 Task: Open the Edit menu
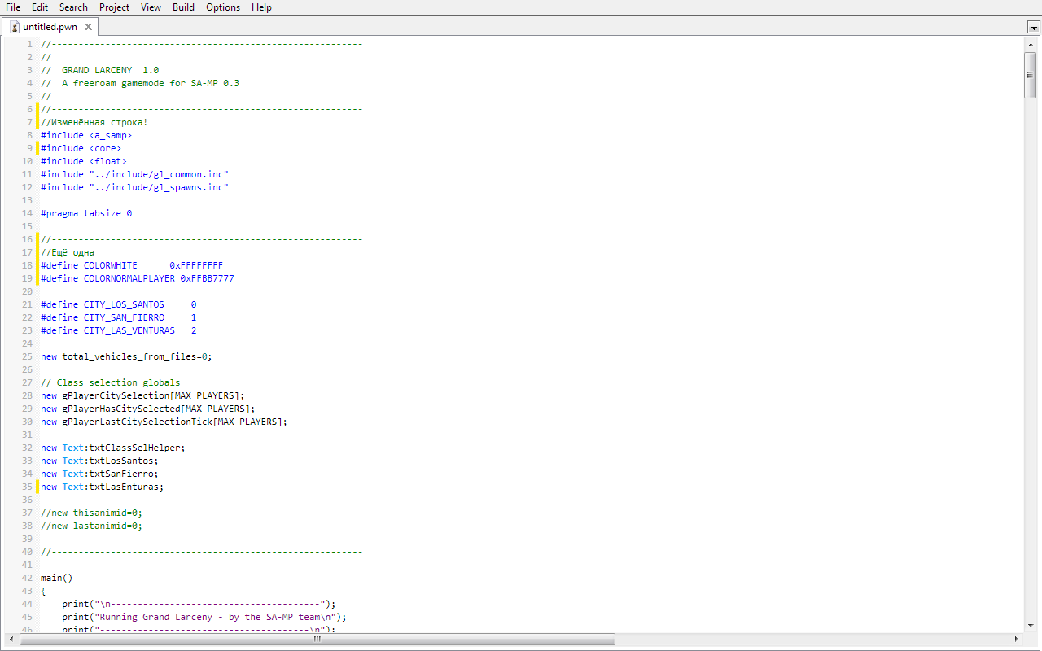click(39, 7)
